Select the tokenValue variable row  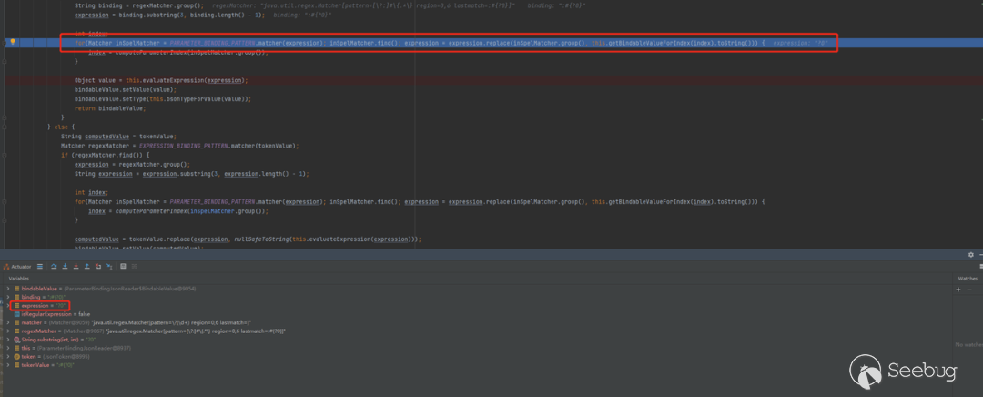[x=46, y=365]
